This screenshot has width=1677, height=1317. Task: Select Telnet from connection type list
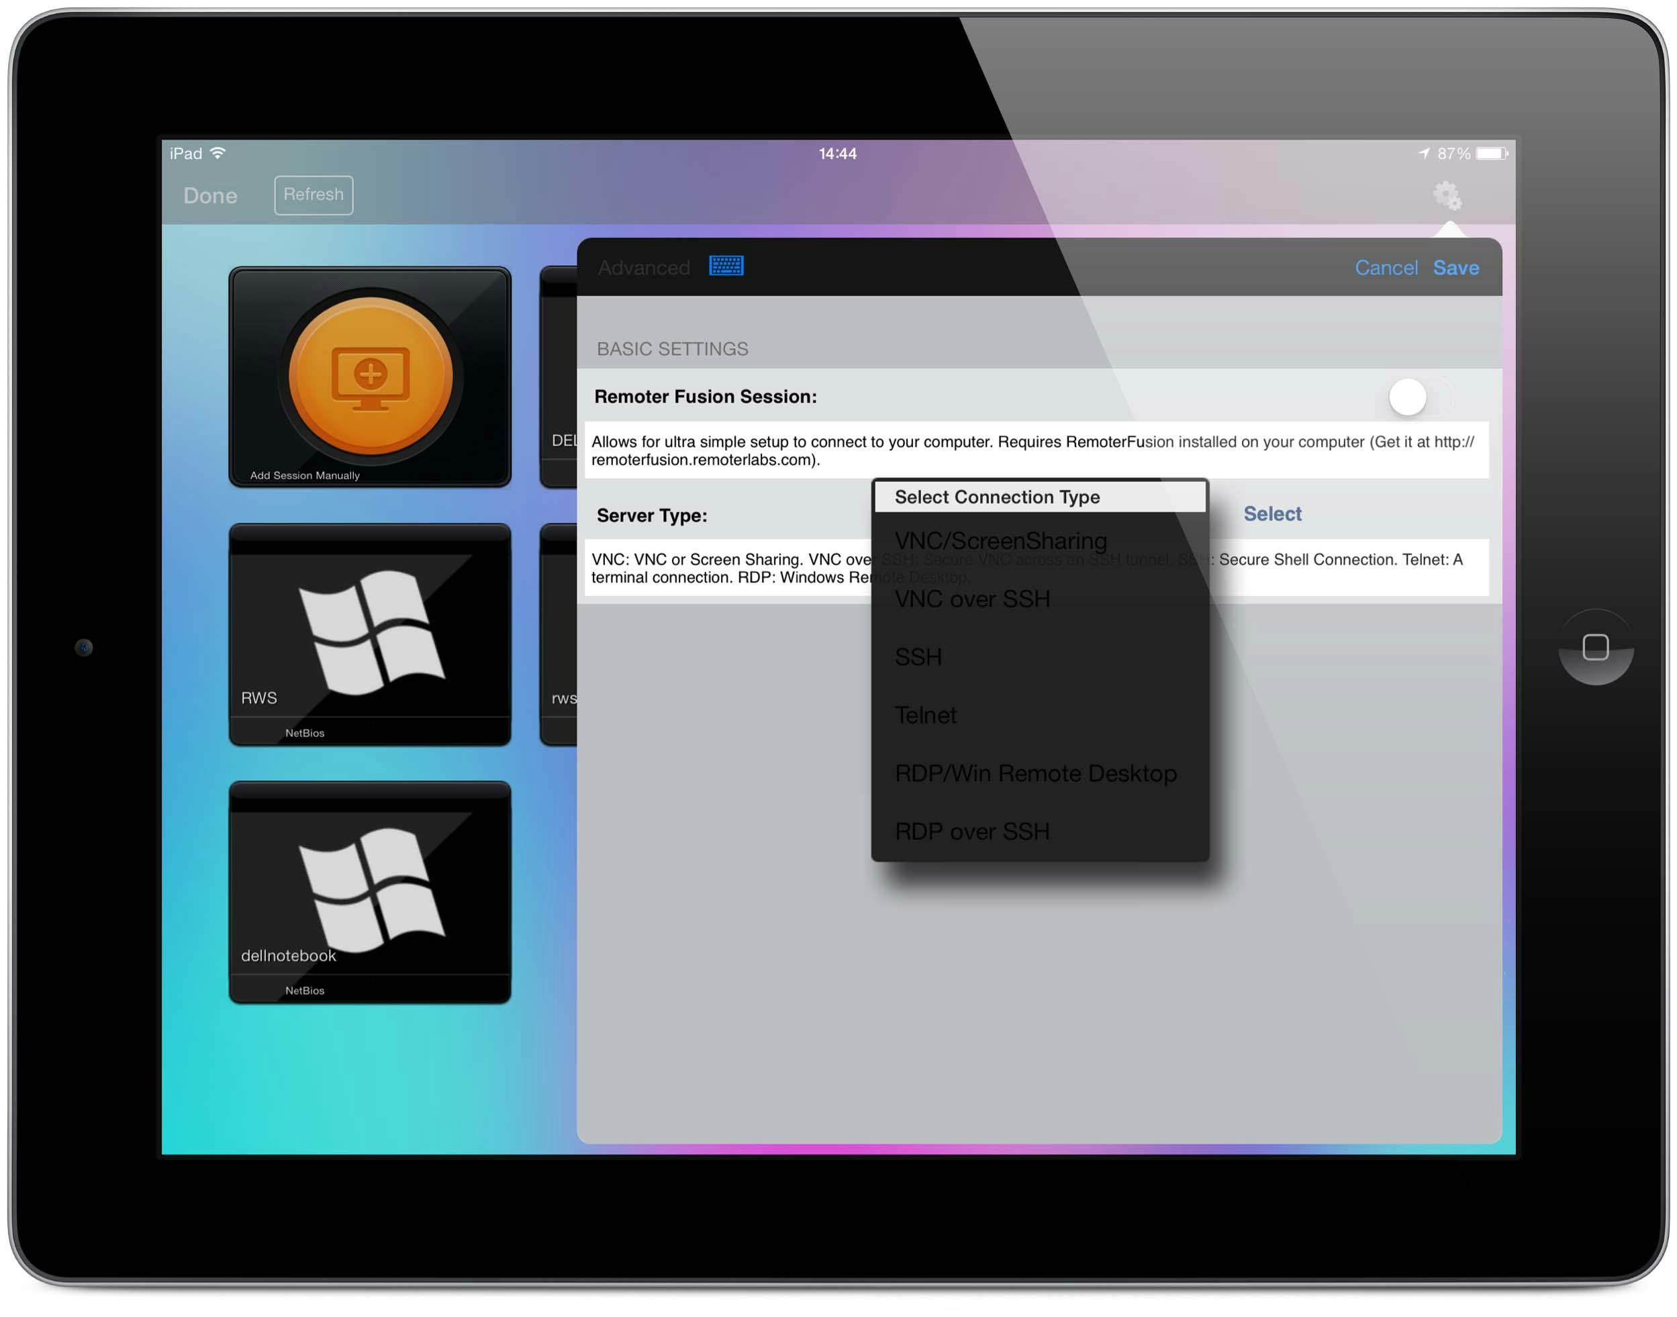tap(925, 716)
